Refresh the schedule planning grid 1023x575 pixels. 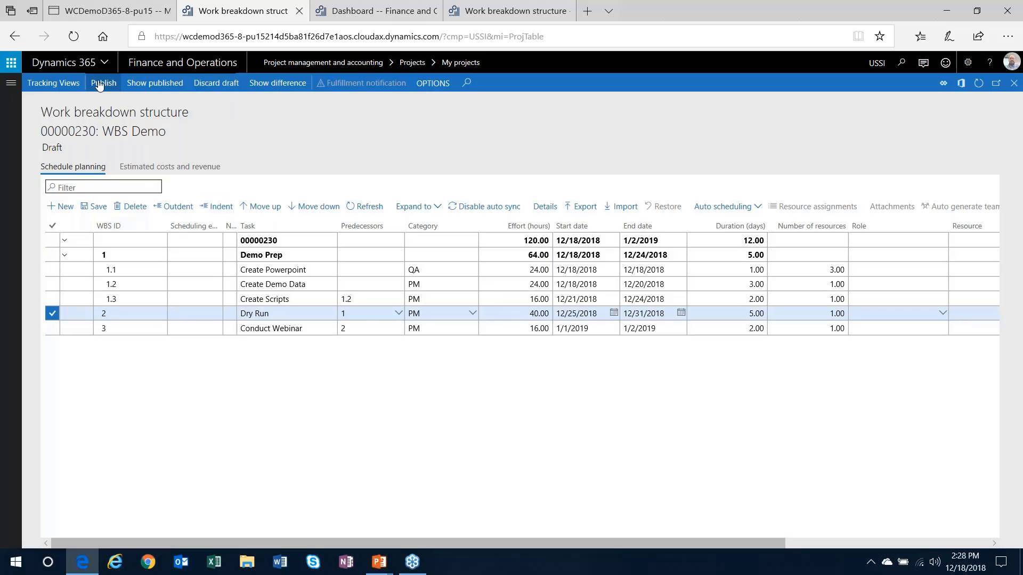(x=365, y=206)
